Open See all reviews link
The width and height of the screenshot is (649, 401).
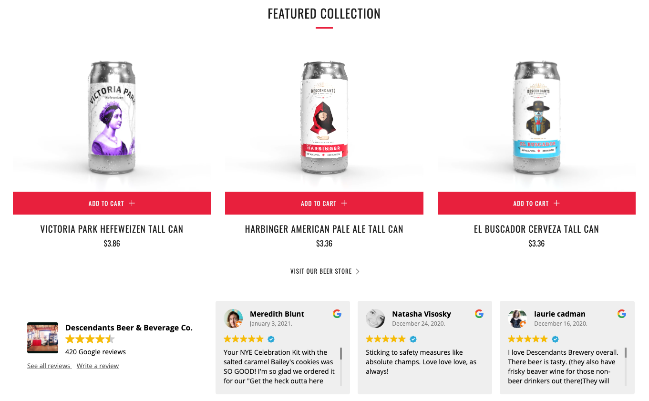pyautogui.click(x=49, y=366)
